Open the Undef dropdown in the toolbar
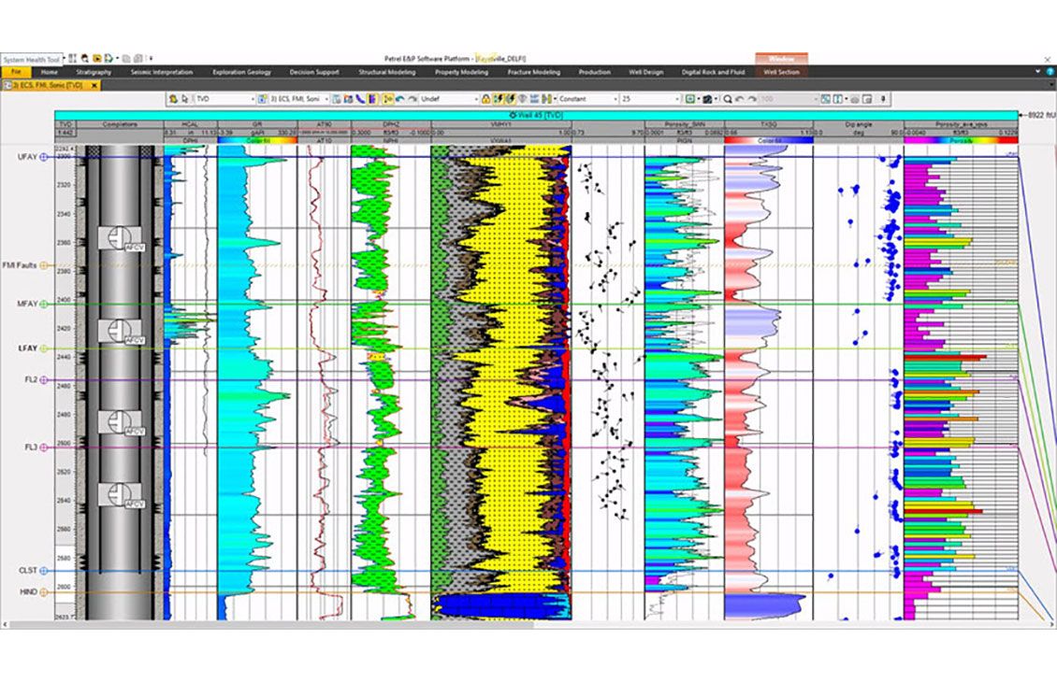 449,97
